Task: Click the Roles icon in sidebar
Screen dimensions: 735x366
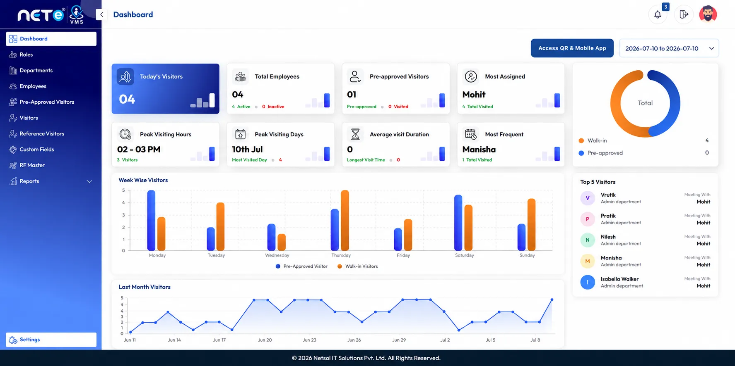Action: (x=13, y=55)
